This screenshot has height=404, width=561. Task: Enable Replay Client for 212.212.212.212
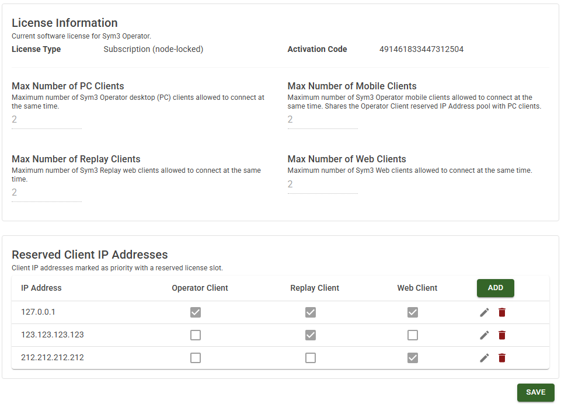coord(311,358)
